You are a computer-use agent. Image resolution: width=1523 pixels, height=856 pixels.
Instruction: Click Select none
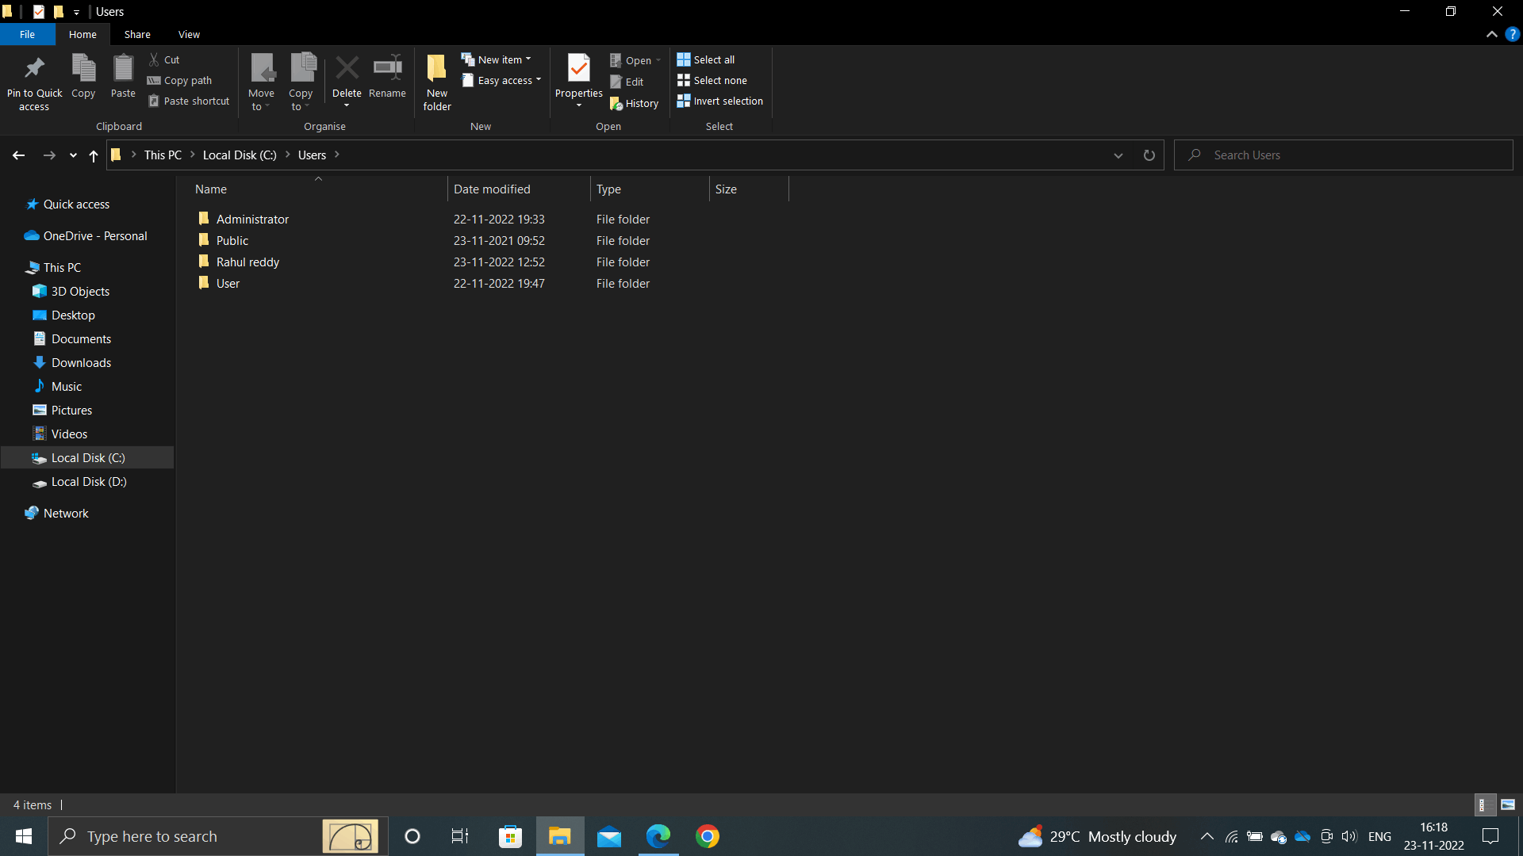point(712,80)
